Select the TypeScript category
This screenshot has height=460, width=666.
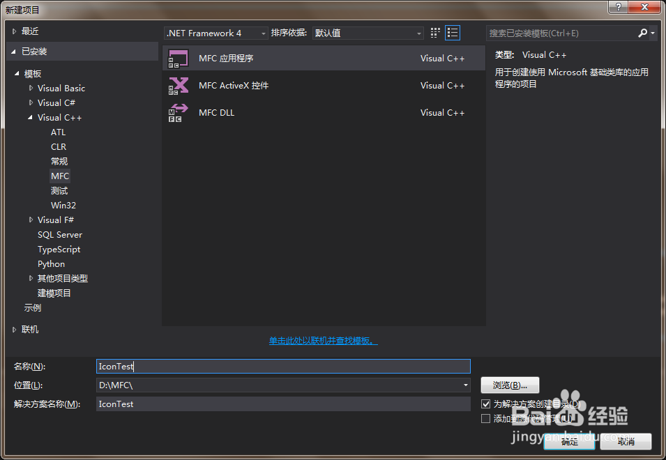pyautogui.click(x=59, y=250)
